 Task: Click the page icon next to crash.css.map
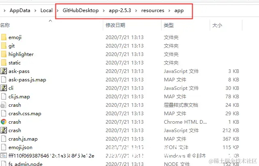(x=4, y=113)
